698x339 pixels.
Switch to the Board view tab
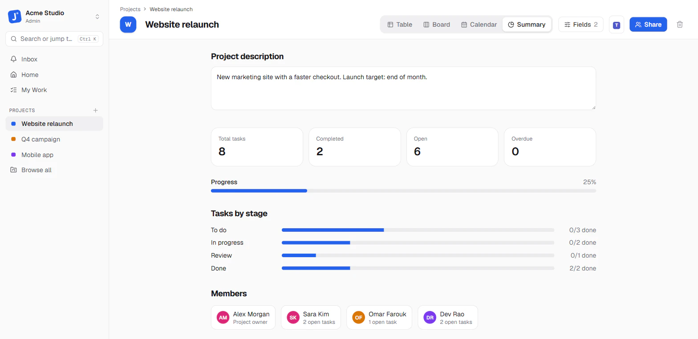tap(437, 24)
